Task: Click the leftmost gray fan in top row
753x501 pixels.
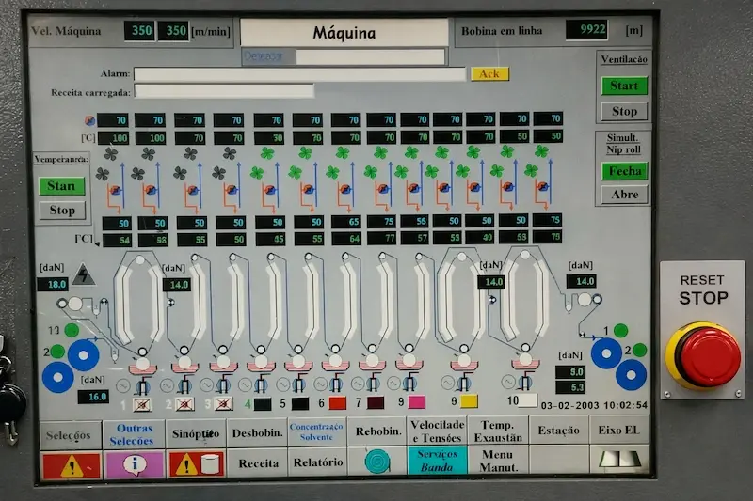Action: coord(110,154)
